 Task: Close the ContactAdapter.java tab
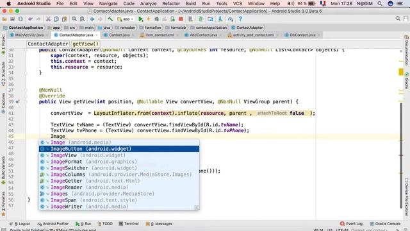97,35
